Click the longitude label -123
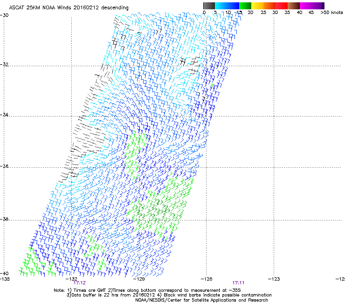The height and width of the screenshot is (303, 345). [274, 279]
